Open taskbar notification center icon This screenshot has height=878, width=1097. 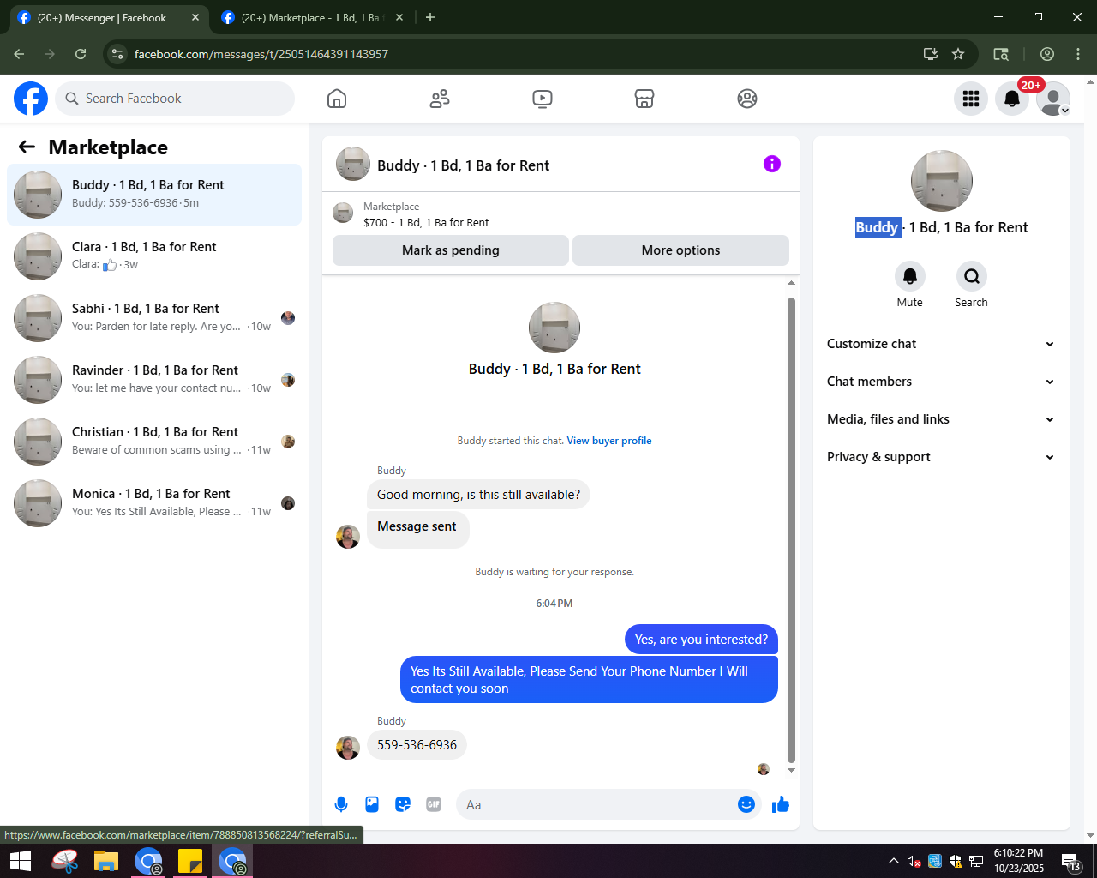pyautogui.click(x=1070, y=861)
